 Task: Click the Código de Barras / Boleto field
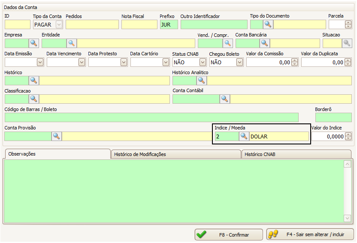click(151, 117)
